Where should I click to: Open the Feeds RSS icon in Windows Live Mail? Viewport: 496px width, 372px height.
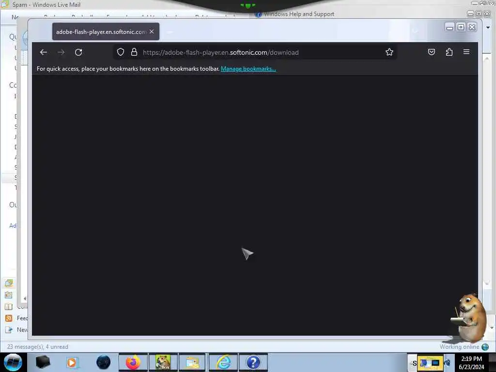(9, 318)
